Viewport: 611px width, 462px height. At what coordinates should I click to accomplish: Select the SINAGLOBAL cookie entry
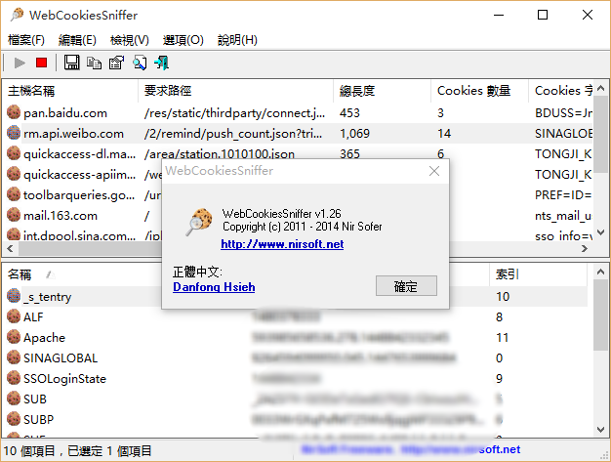pos(61,357)
